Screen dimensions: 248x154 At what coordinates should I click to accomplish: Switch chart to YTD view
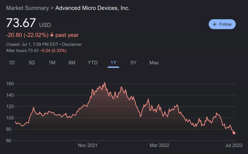click(93, 63)
